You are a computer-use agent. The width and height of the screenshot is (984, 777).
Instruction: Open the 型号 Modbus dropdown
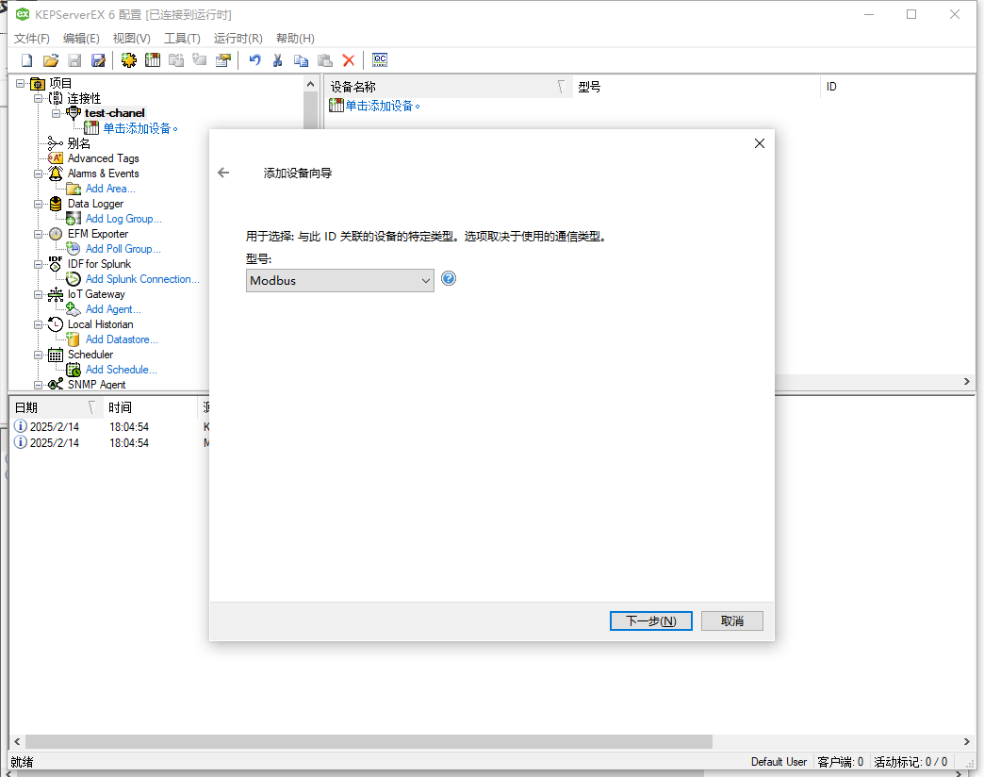tap(339, 281)
